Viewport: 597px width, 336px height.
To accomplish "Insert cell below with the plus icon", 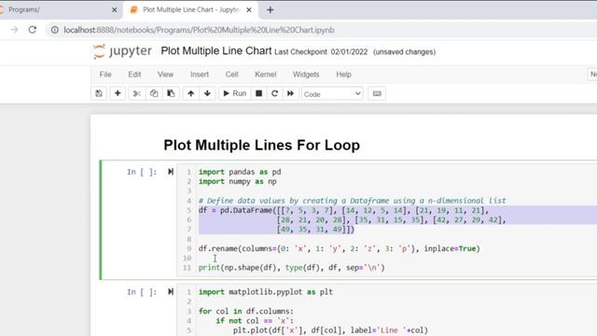I will 118,93.
